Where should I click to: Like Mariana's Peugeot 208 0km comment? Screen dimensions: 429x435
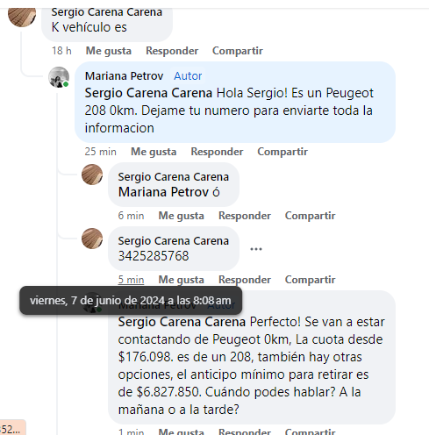pos(154,152)
